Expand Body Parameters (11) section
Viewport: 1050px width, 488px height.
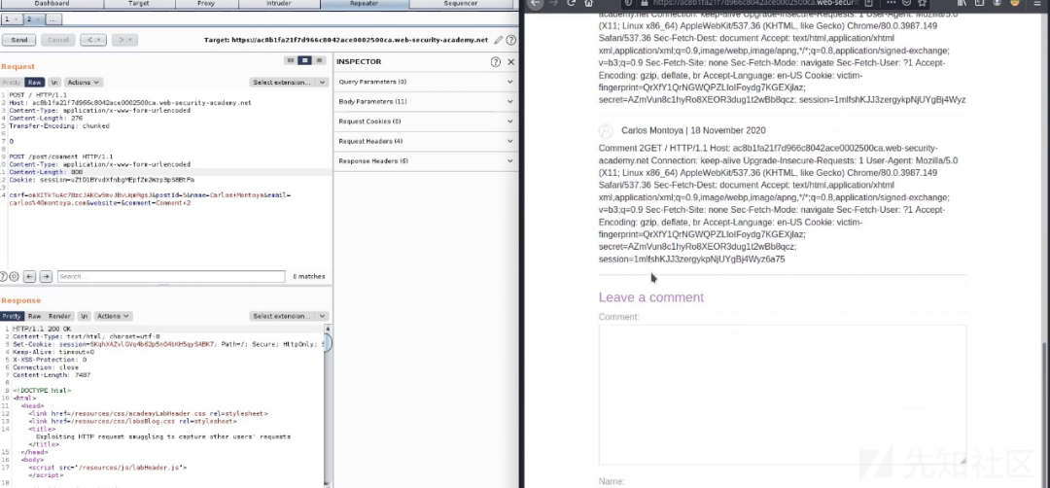tap(426, 102)
